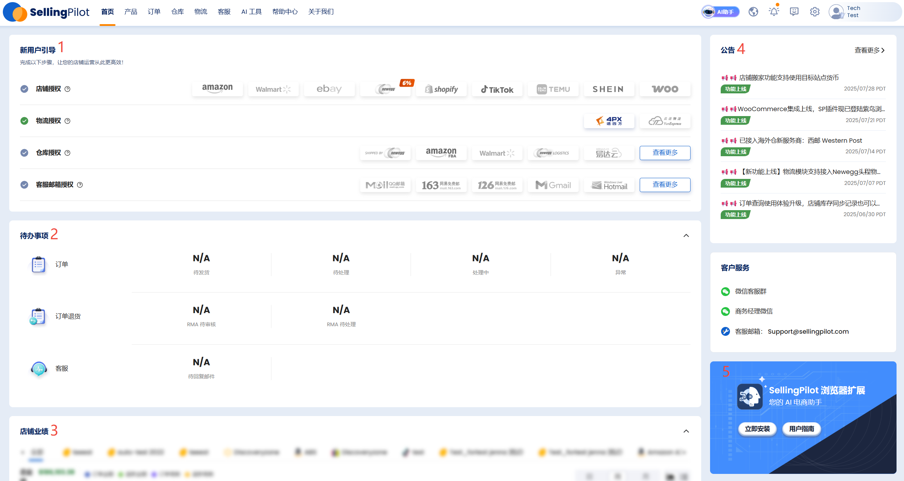904x481 pixels.
Task: Open the 关于我们 menu
Action: (321, 12)
